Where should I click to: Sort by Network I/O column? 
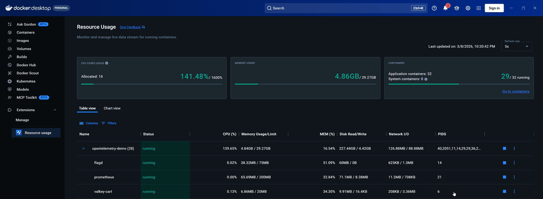click(x=399, y=134)
